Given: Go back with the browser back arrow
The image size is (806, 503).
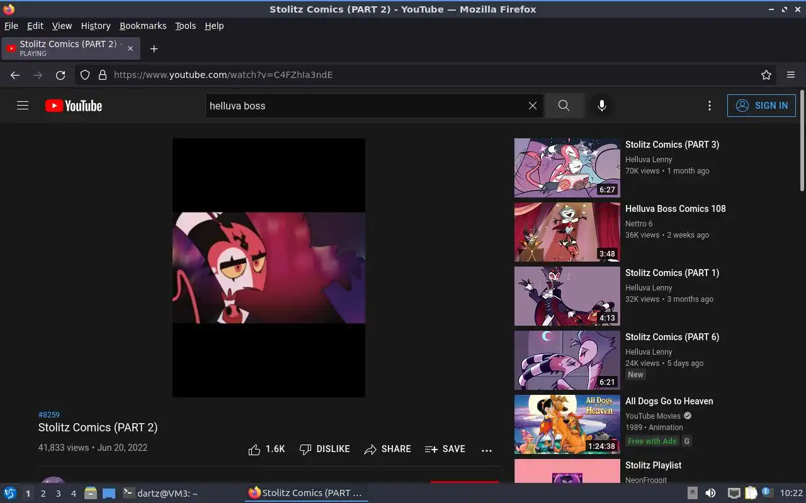Looking at the screenshot, I should 15,75.
